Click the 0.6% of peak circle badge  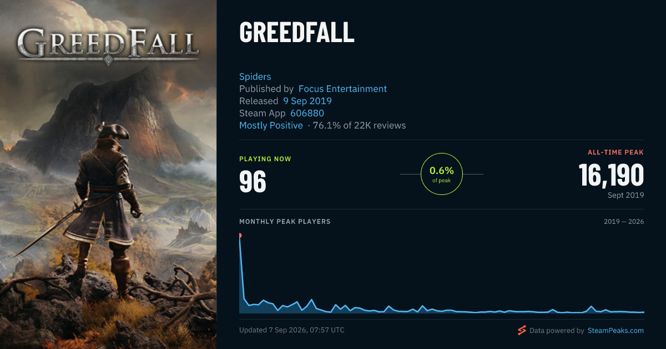pyautogui.click(x=442, y=174)
